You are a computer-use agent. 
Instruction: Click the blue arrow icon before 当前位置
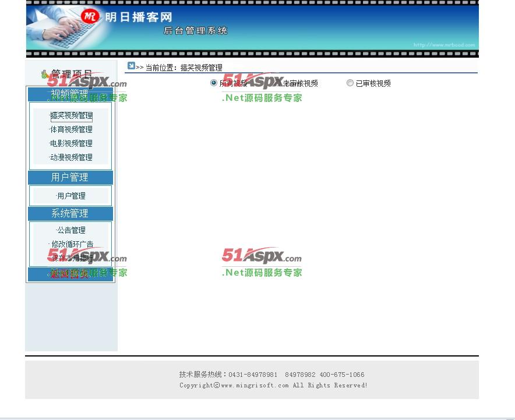[x=131, y=66]
